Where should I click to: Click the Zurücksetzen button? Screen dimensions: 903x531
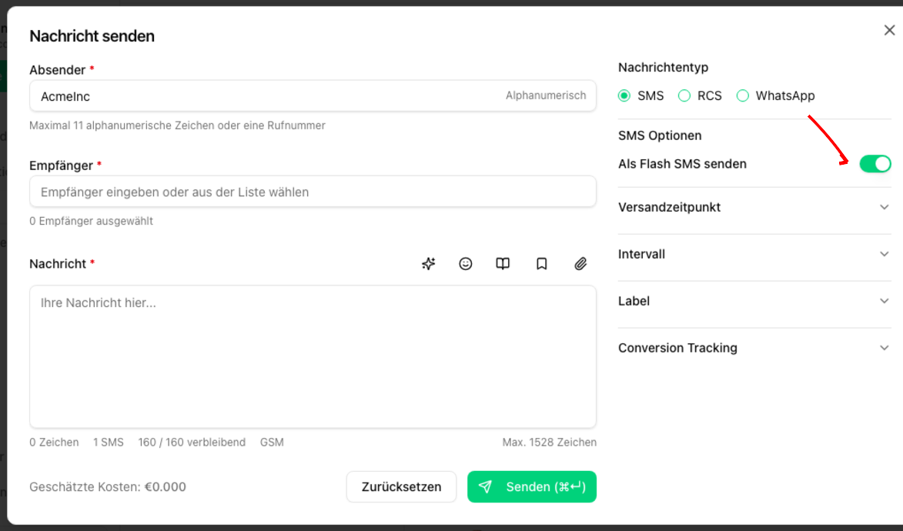pos(401,486)
